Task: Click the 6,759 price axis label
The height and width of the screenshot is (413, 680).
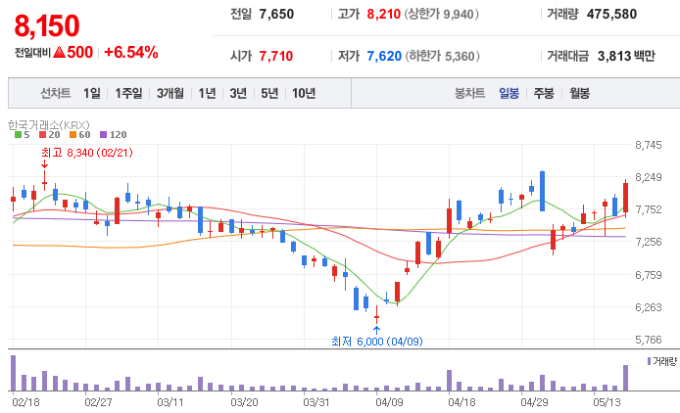Action: [x=649, y=275]
